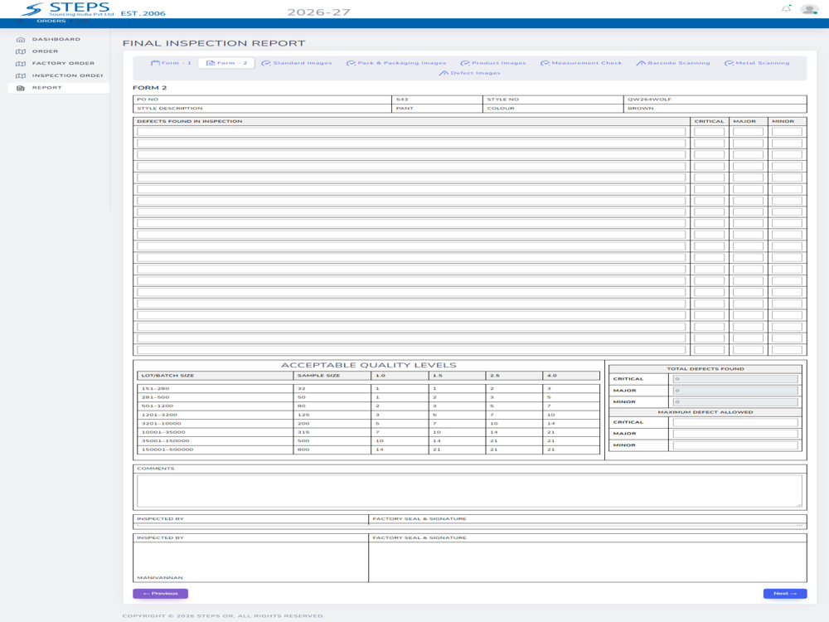The height and width of the screenshot is (622, 829).
Task: Click the lot size row '150001-500000'
Action: pos(167,449)
